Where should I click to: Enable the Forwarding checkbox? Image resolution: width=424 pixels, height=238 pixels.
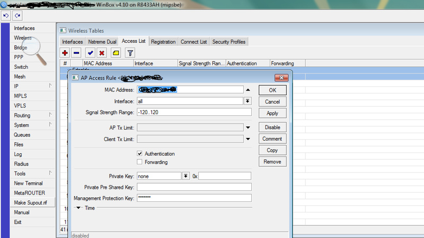click(x=139, y=162)
